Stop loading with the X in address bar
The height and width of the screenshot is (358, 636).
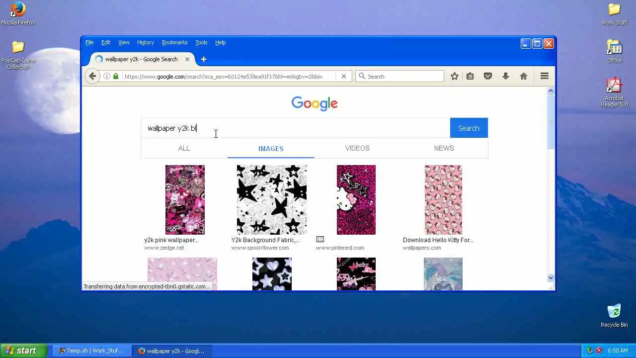[343, 76]
